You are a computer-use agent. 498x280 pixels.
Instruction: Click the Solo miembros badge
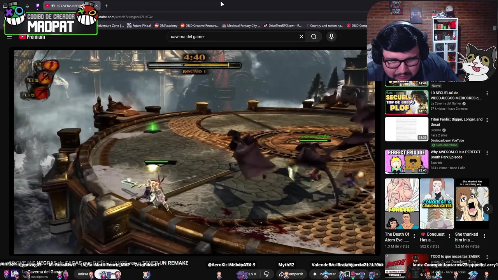tap(444, 145)
